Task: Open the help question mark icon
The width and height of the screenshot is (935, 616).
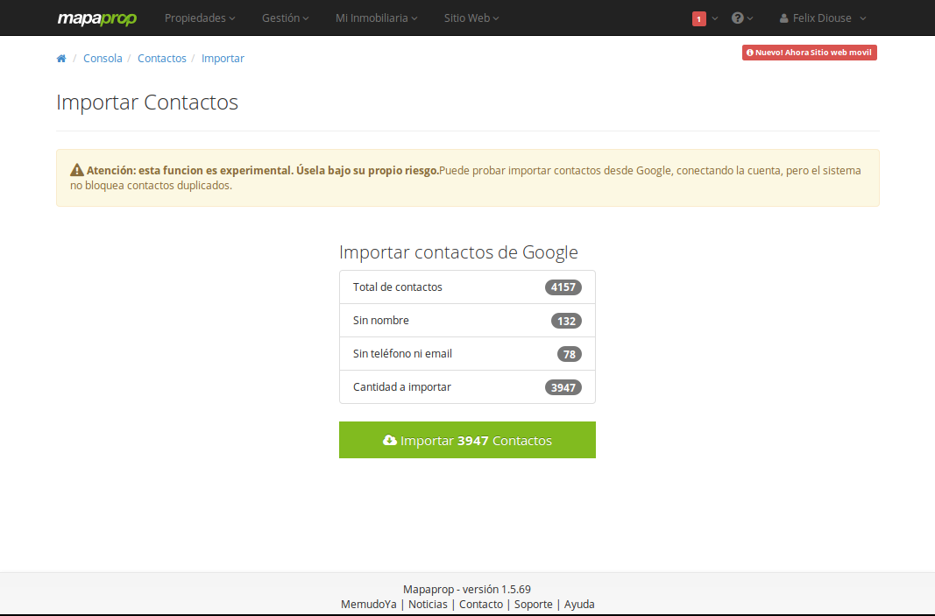Action: point(738,18)
